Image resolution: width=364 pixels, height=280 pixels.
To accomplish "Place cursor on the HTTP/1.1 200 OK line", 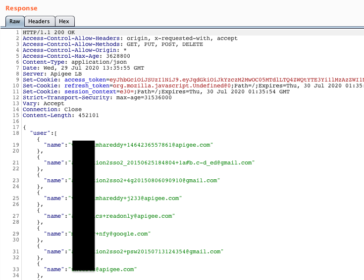I will pyautogui.click(x=49, y=32).
